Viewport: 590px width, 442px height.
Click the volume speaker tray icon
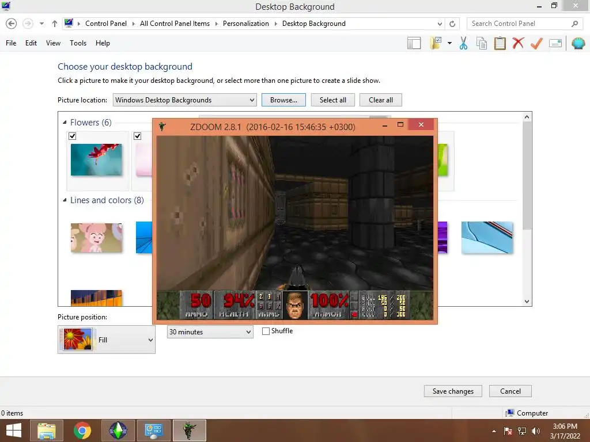(x=536, y=431)
